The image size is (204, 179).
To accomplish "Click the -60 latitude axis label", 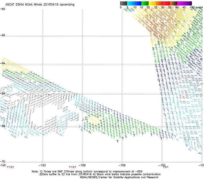I will (2, 9).
